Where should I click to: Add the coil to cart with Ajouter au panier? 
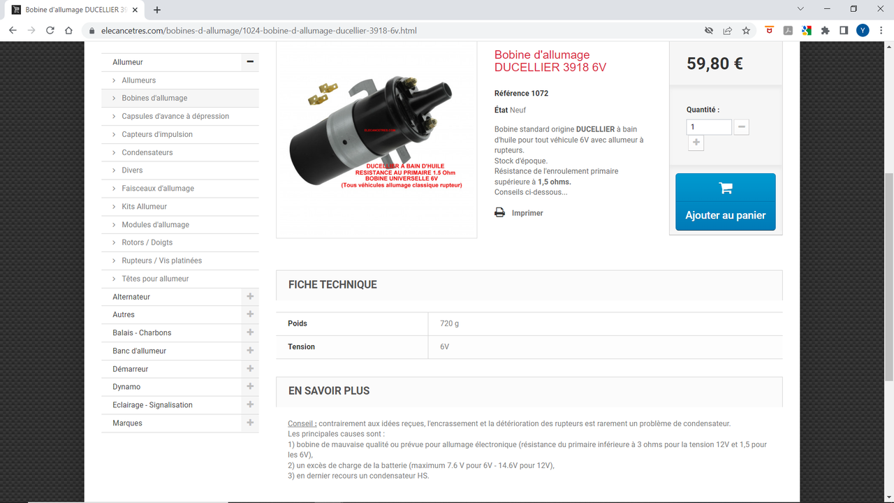pyautogui.click(x=726, y=202)
